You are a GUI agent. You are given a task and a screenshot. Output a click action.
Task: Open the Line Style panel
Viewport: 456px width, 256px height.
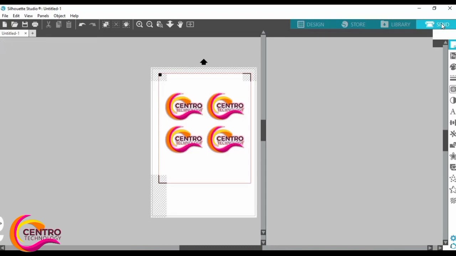[453, 78]
